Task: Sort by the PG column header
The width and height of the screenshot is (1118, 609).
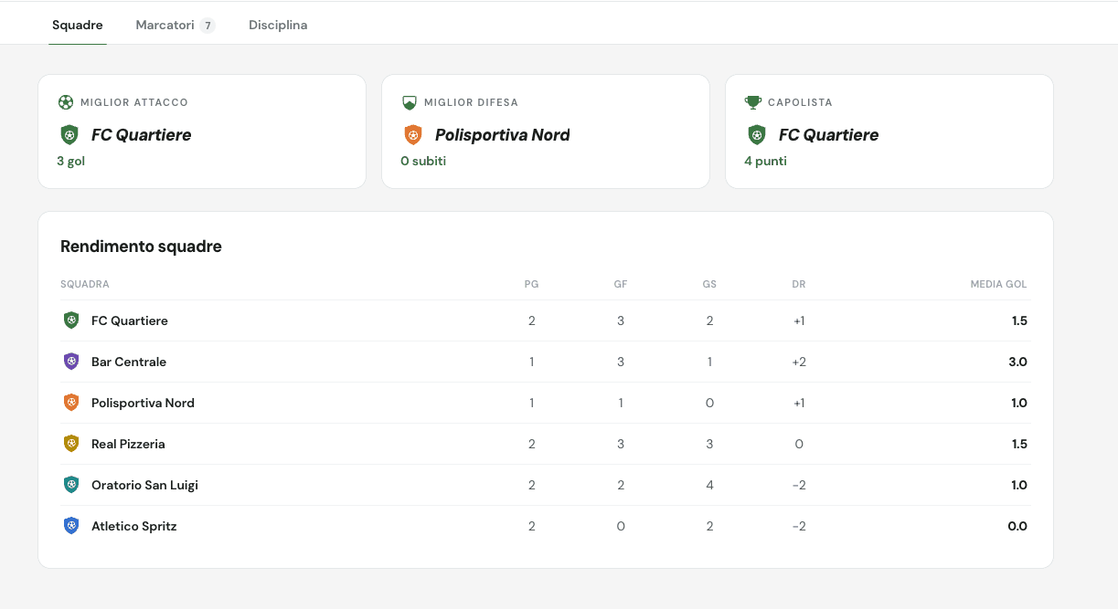Action: pos(531,284)
